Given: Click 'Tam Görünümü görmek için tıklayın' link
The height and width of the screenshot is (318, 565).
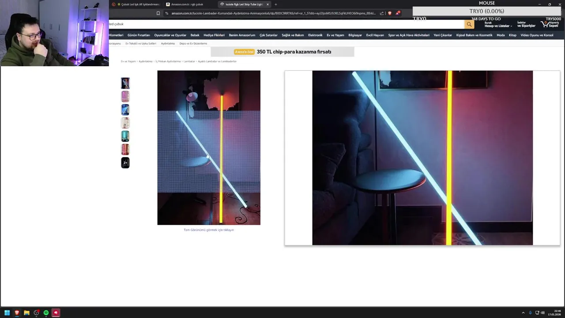Looking at the screenshot, I should click(x=209, y=230).
